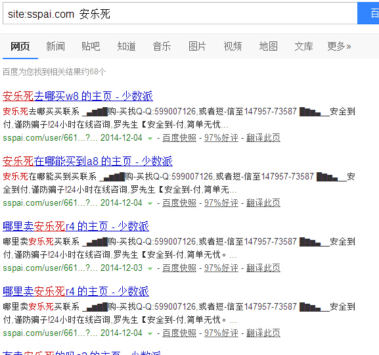The height and width of the screenshot is (355, 379).
Task: Switch to the 地图 tab
Action: (268, 46)
